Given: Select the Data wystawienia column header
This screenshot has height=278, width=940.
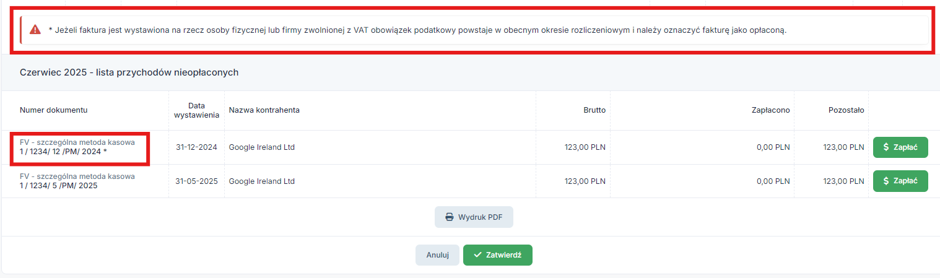Looking at the screenshot, I should 196,110.
